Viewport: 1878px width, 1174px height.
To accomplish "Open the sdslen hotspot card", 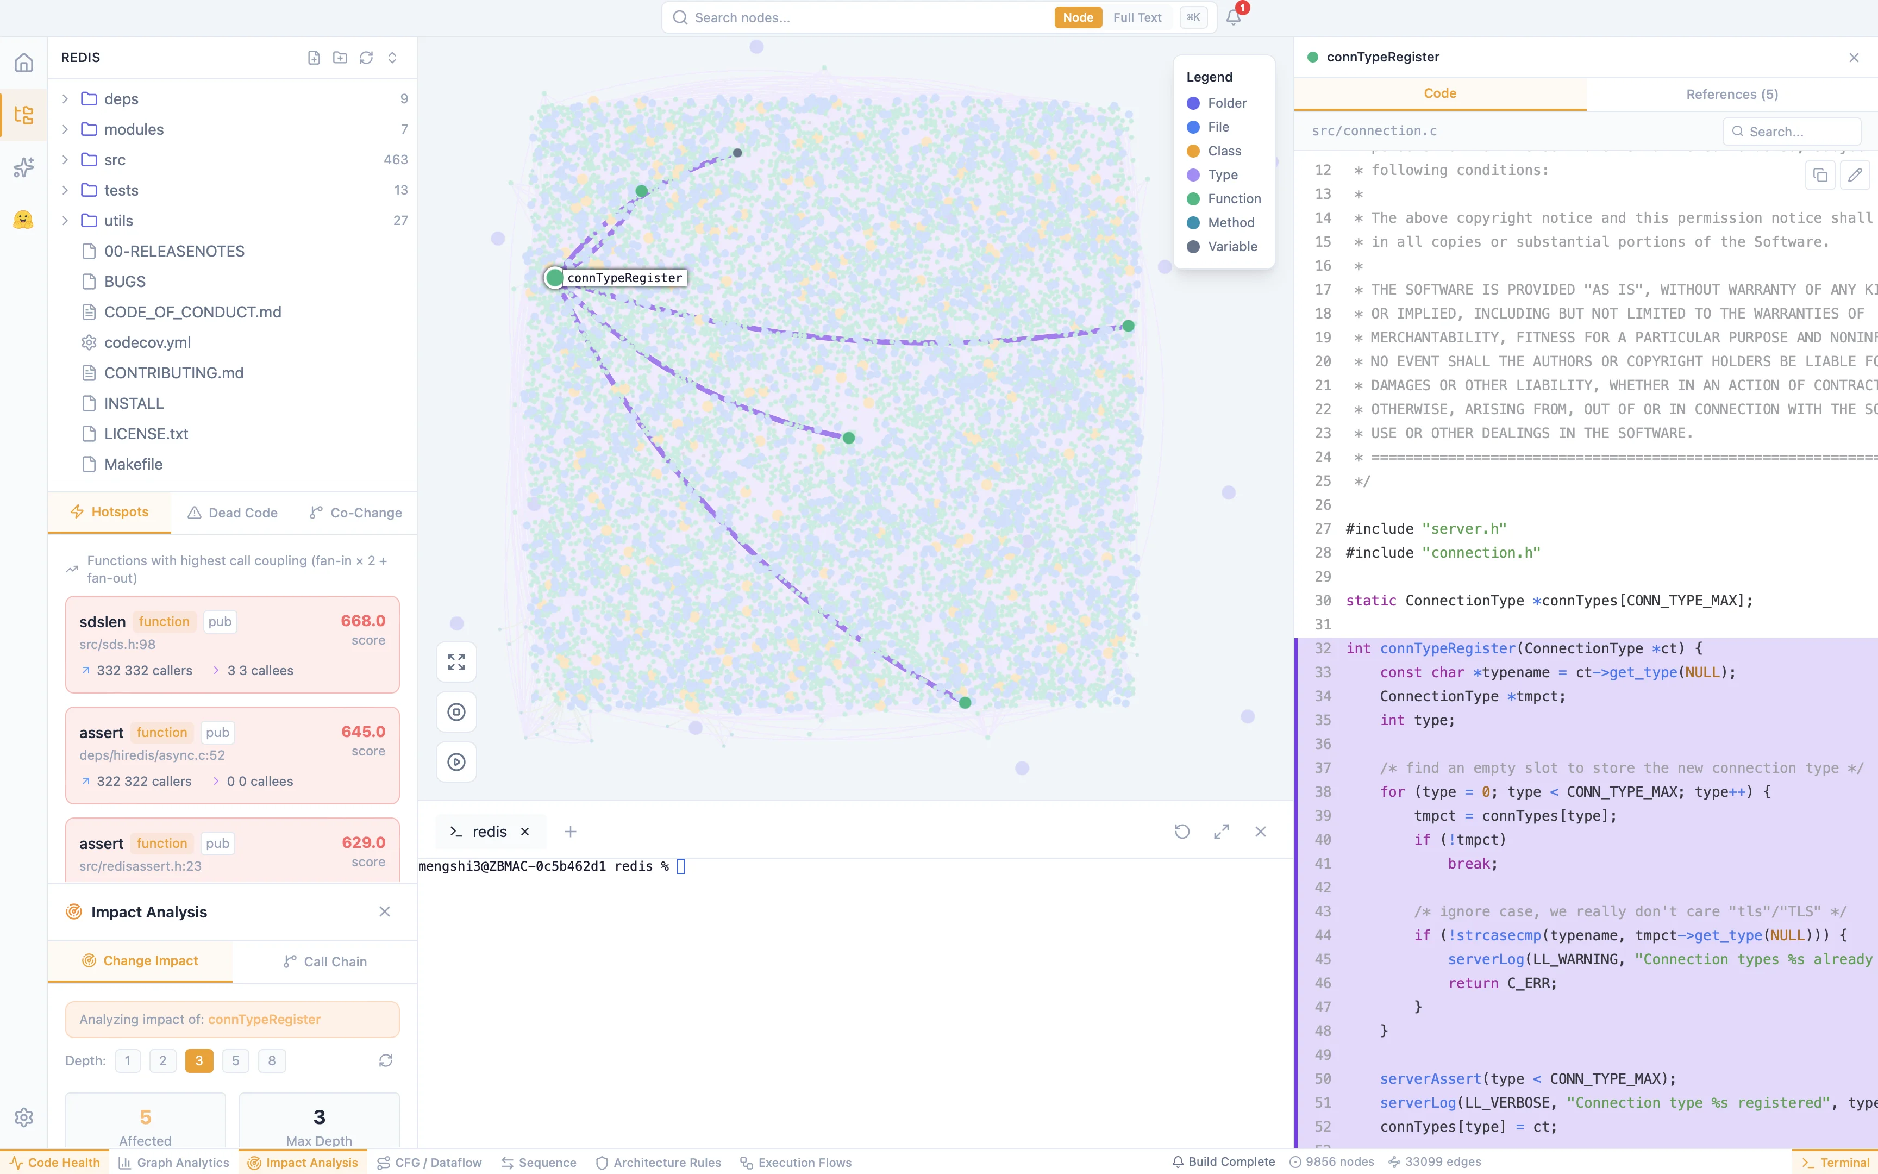I will (232, 645).
